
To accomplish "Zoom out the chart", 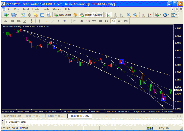I will pos(135,15).
